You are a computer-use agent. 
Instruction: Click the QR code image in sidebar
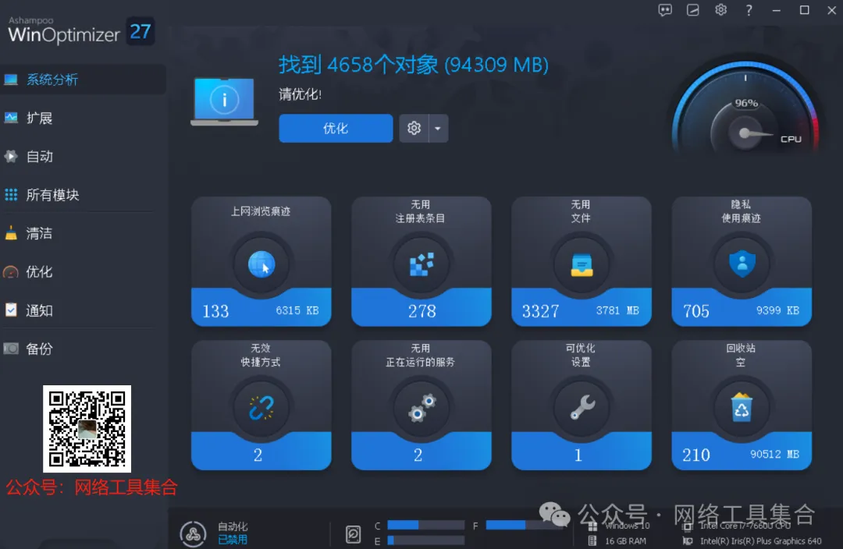pyautogui.click(x=87, y=429)
